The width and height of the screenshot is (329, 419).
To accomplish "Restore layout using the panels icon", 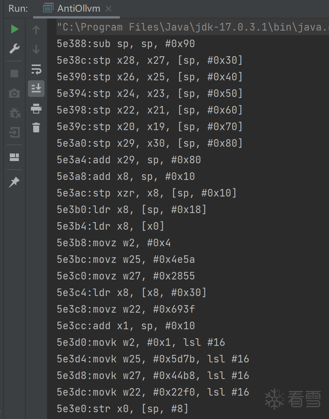I will pos(14,157).
